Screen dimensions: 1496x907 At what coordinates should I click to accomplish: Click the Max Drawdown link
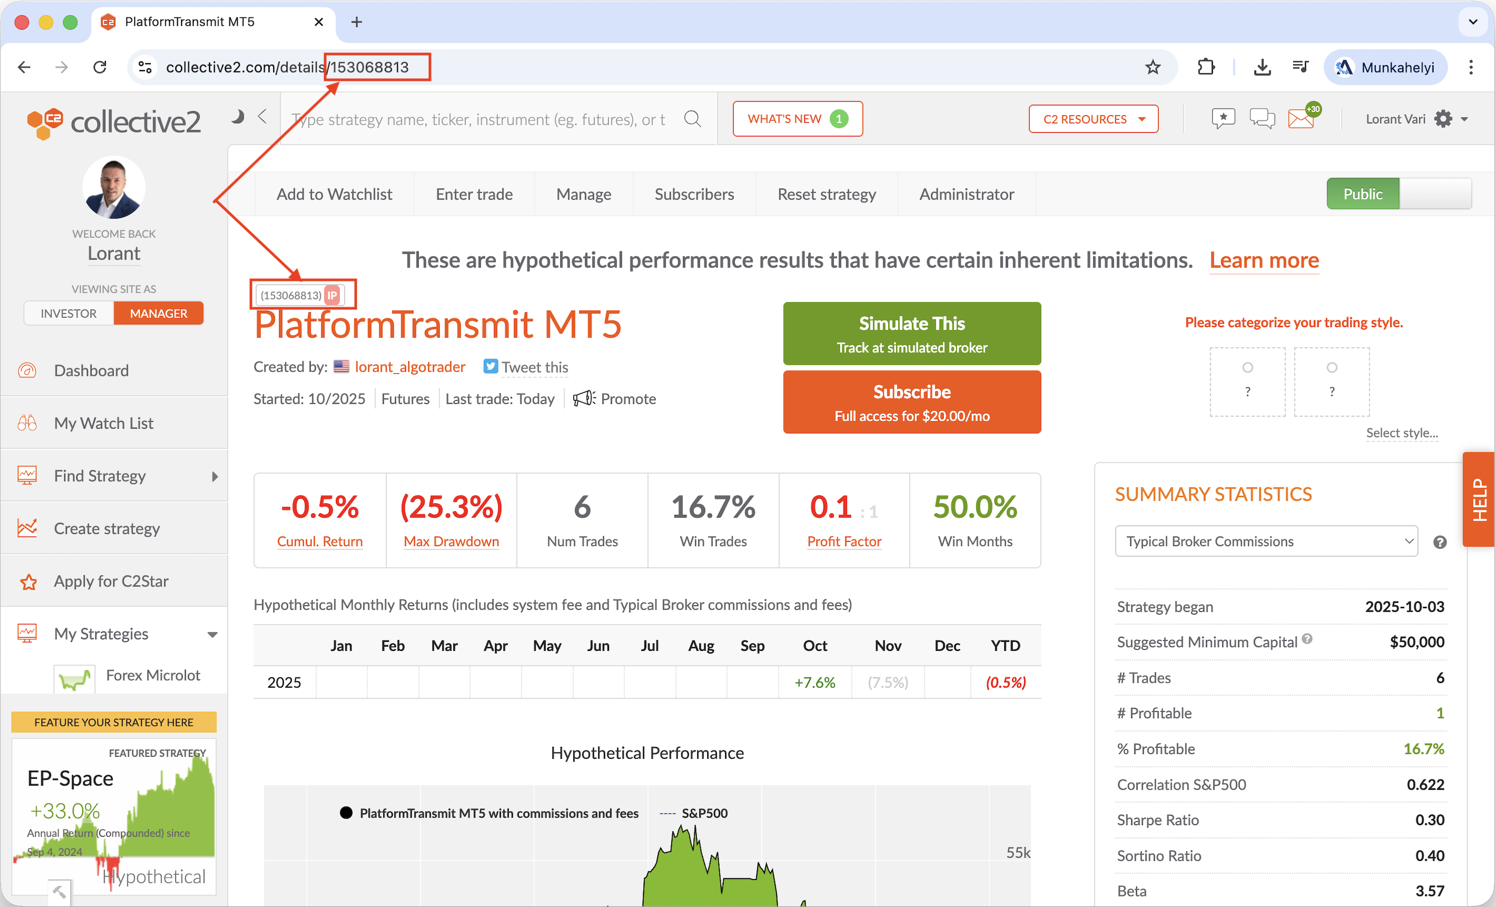(451, 541)
